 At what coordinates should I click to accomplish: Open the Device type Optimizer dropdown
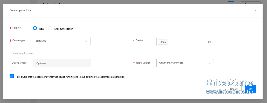tap(62, 41)
